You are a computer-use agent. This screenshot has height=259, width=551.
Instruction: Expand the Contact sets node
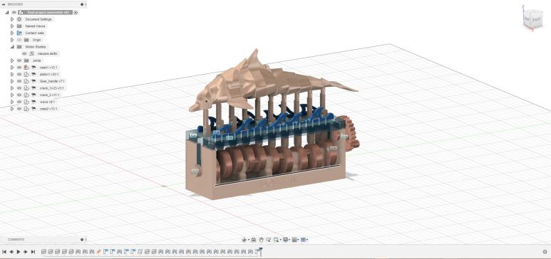click(x=12, y=33)
